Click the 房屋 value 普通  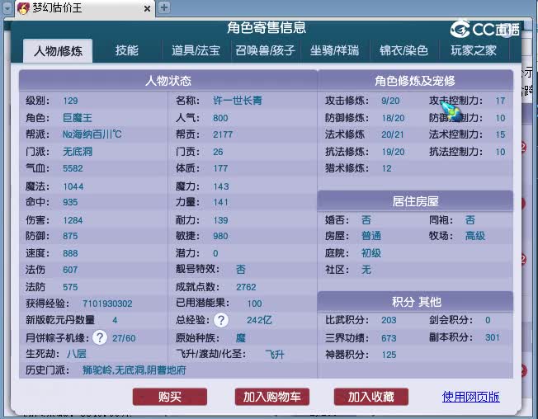tap(371, 236)
